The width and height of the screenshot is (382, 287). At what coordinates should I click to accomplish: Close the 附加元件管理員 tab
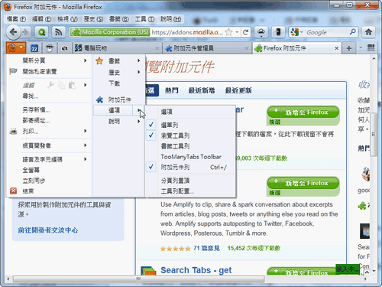coord(247,48)
